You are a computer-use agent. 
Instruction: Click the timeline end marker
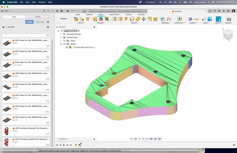click(x=81, y=145)
